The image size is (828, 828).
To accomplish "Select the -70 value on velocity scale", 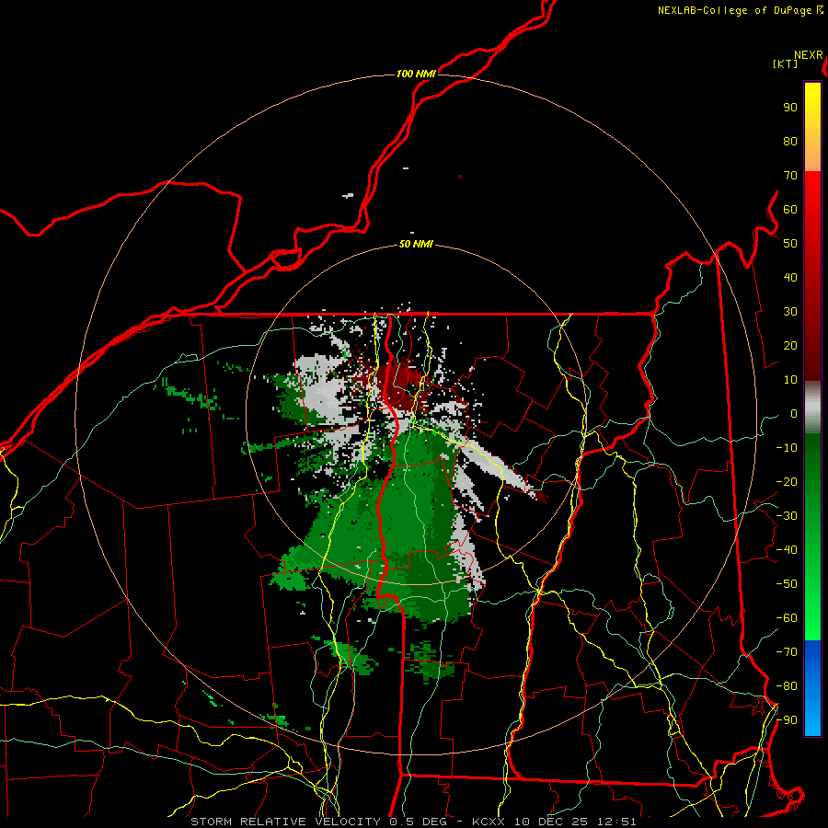I will point(787,652).
